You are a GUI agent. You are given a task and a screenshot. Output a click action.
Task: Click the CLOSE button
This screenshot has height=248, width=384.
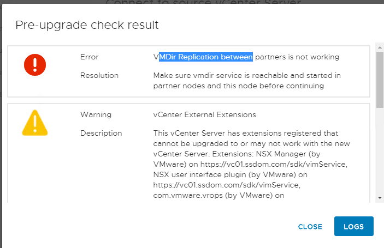pos(310,227)
